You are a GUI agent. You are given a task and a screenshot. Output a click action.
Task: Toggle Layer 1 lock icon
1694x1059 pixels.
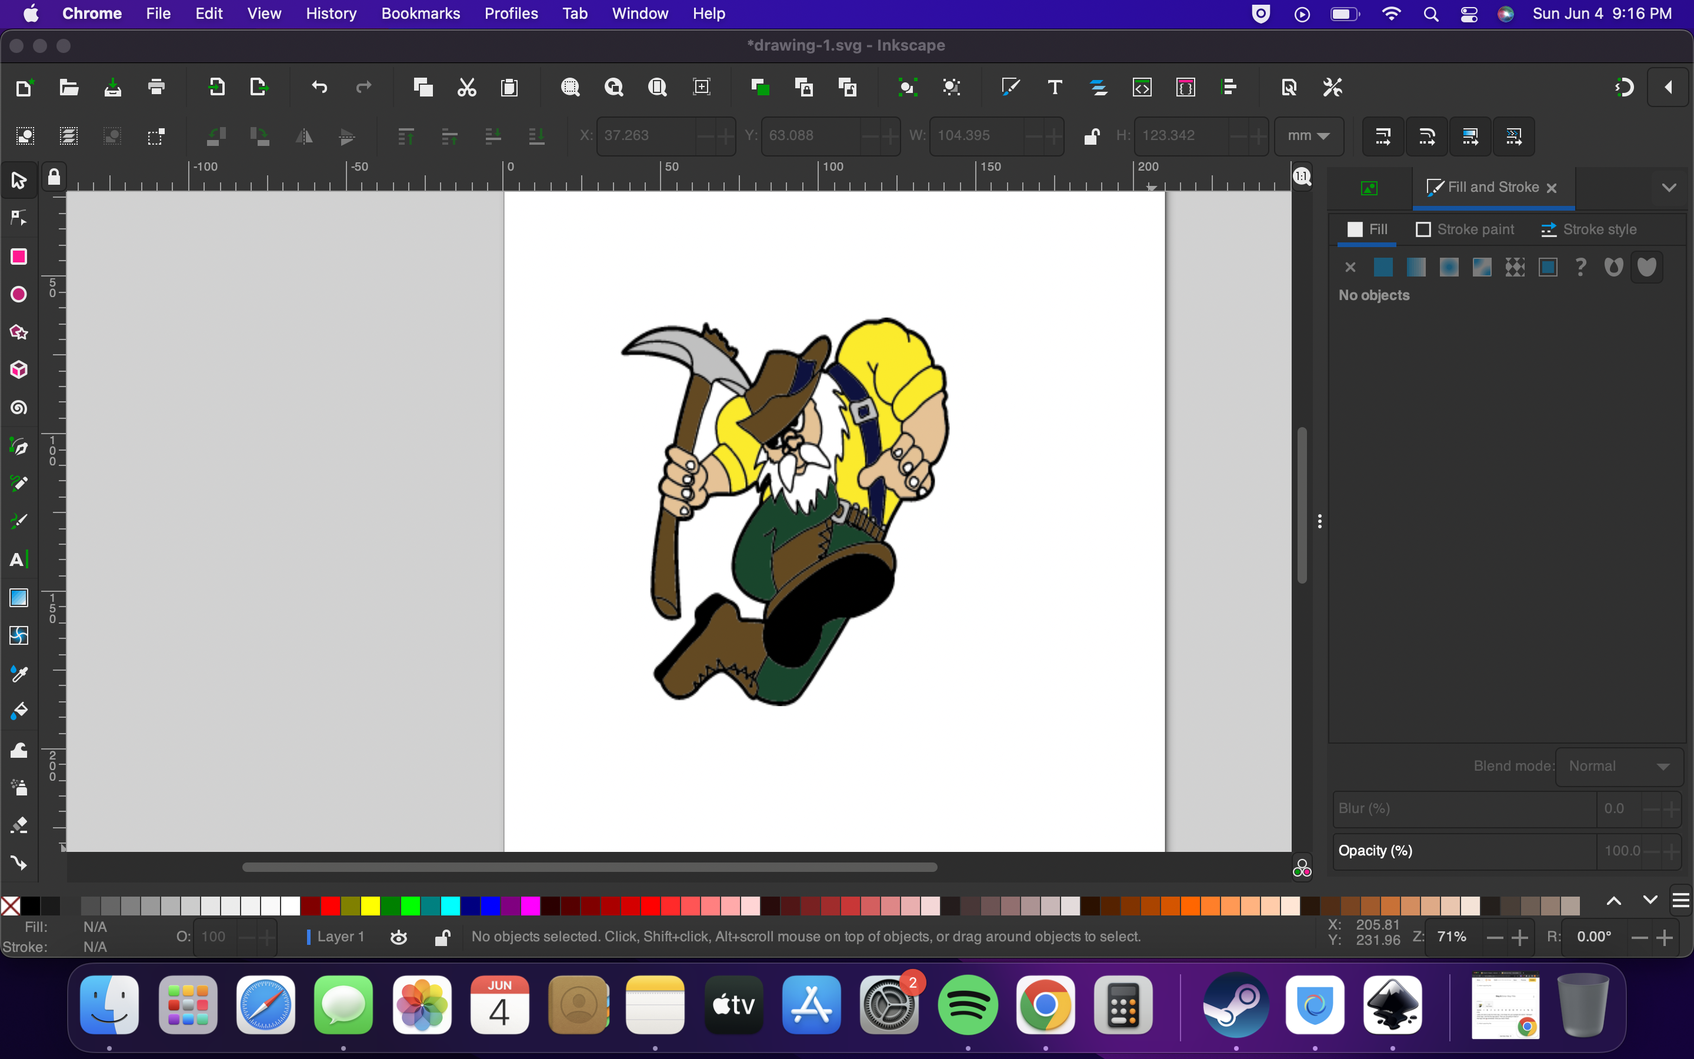[442, 937]
